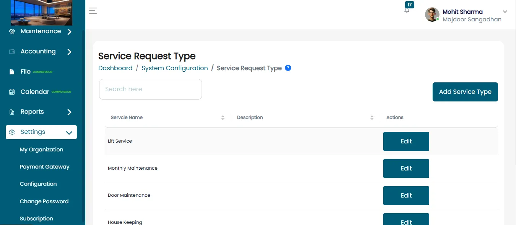The image size is (516, 225).
Task: Open Subscription in the Settings submenu
Action: click(x=36, y=219)
